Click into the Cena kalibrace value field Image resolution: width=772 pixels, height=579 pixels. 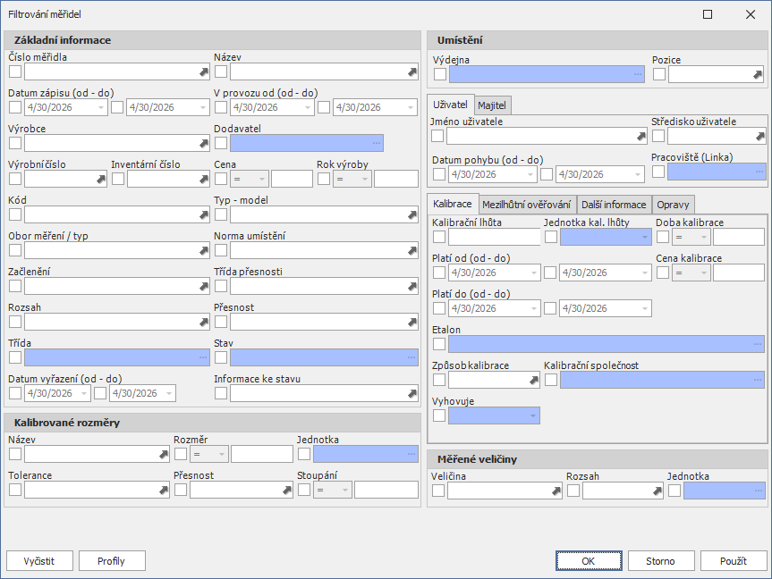coord(739,273)
